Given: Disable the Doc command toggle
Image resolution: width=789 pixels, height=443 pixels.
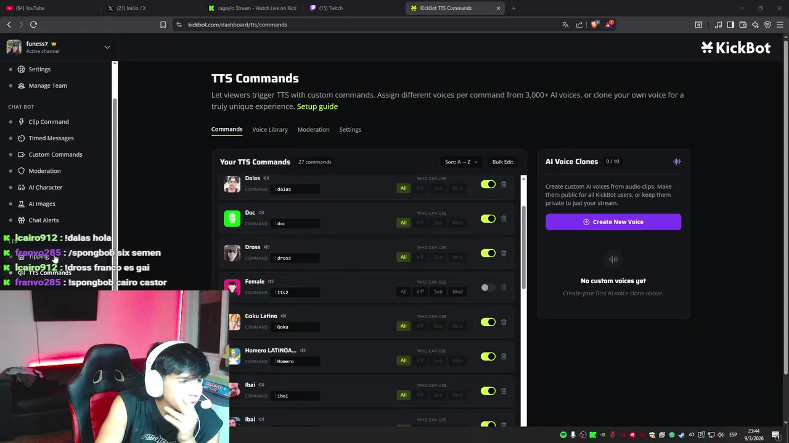Looking at the screenshot, I should [x=488, y=218].
